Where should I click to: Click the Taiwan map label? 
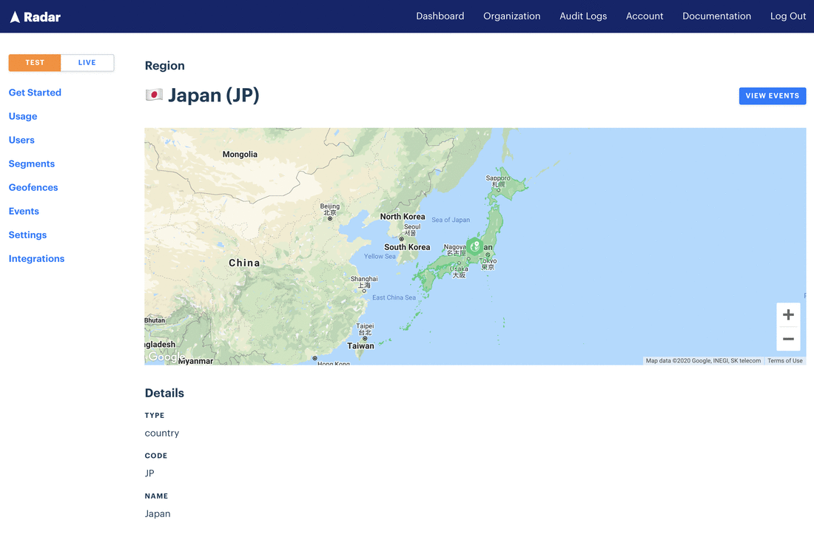click(x=360, y=345)
